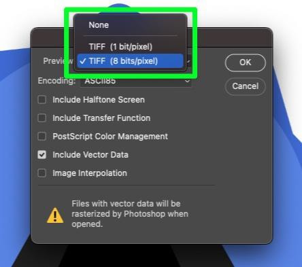The width and height of the screenshot is (302, 267).
Task: Click the dialog's dark title bar
Action: tap(229, 37)
